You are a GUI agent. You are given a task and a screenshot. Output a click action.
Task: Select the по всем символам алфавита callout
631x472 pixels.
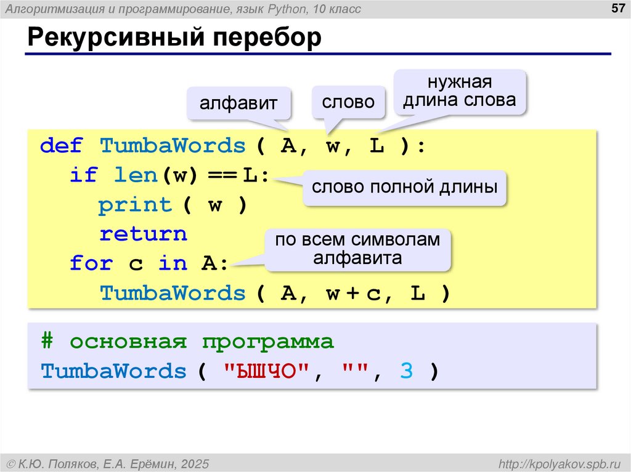pyautogui.click(x=357, y=249)
